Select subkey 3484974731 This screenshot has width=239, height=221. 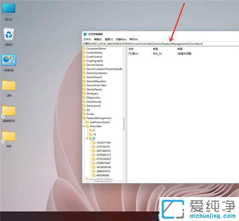tap(104, 171)
